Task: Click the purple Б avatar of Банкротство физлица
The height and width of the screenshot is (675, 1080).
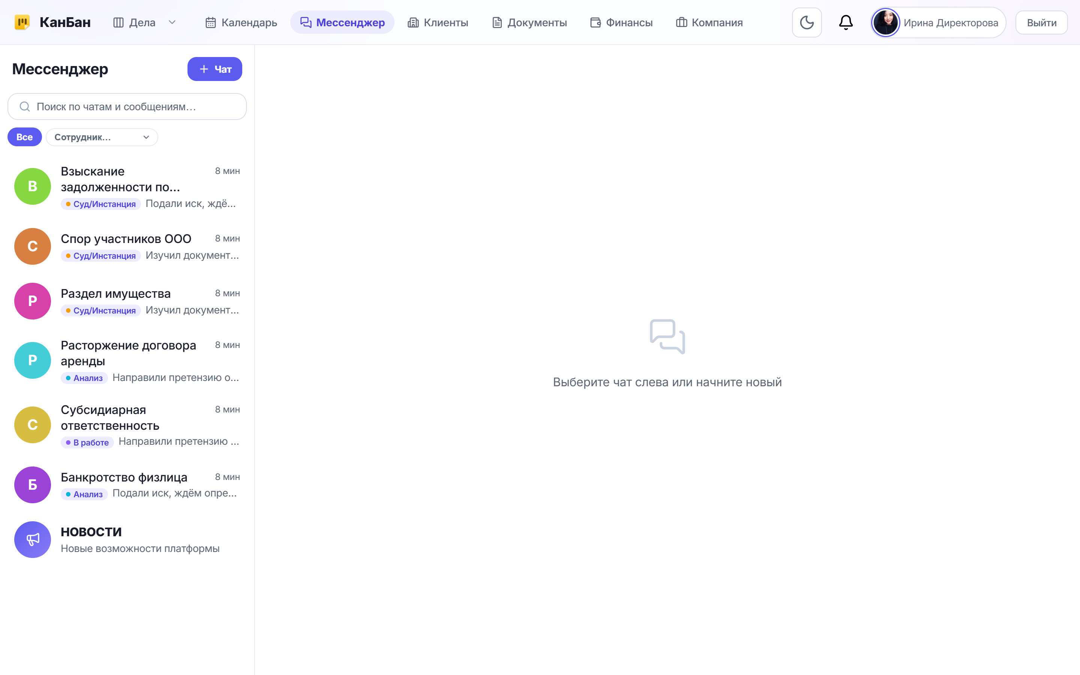Action: [33, 484]
